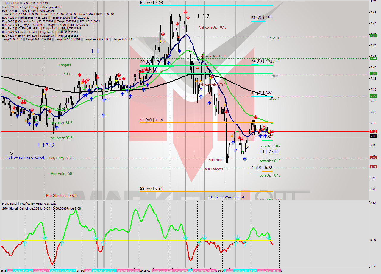
Task: Click the 'R1 (D) | 7.27' pivot label
Action: 261,93
